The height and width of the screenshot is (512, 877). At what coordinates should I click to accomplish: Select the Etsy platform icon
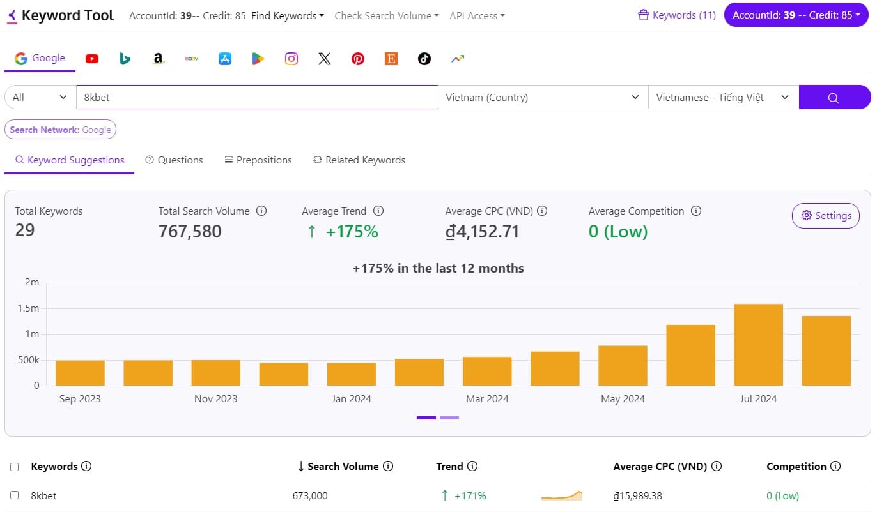click(391, 59)
